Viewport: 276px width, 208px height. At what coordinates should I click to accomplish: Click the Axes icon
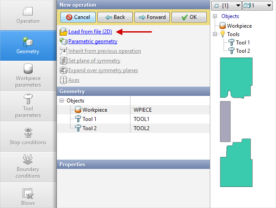(63, 80)
